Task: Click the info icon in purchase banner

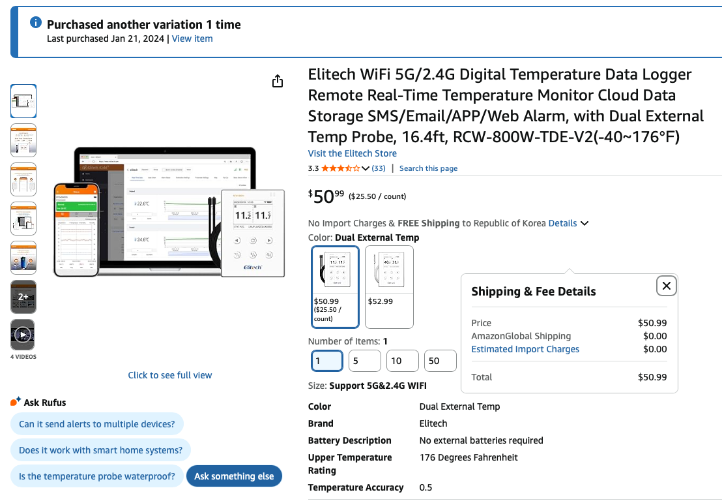Action: (x=36, y=22)
